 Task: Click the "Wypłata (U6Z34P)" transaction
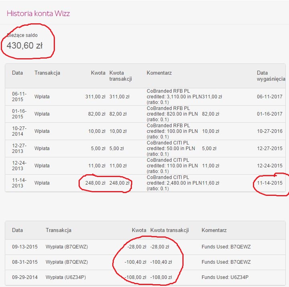tap(66, 277)
